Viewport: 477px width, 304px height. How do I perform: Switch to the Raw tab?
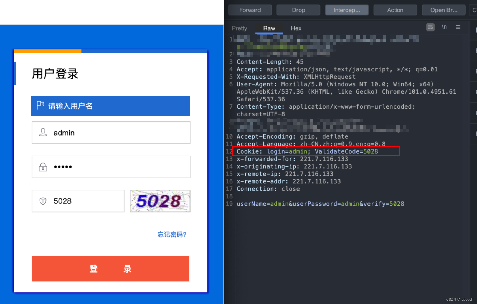coord(269,28)
